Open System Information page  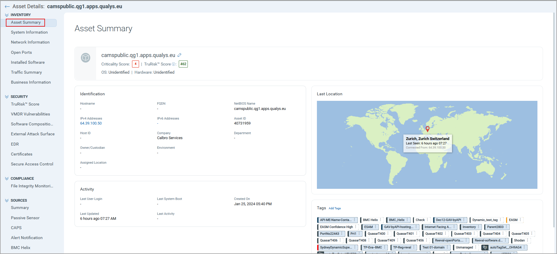coord(29,32)
